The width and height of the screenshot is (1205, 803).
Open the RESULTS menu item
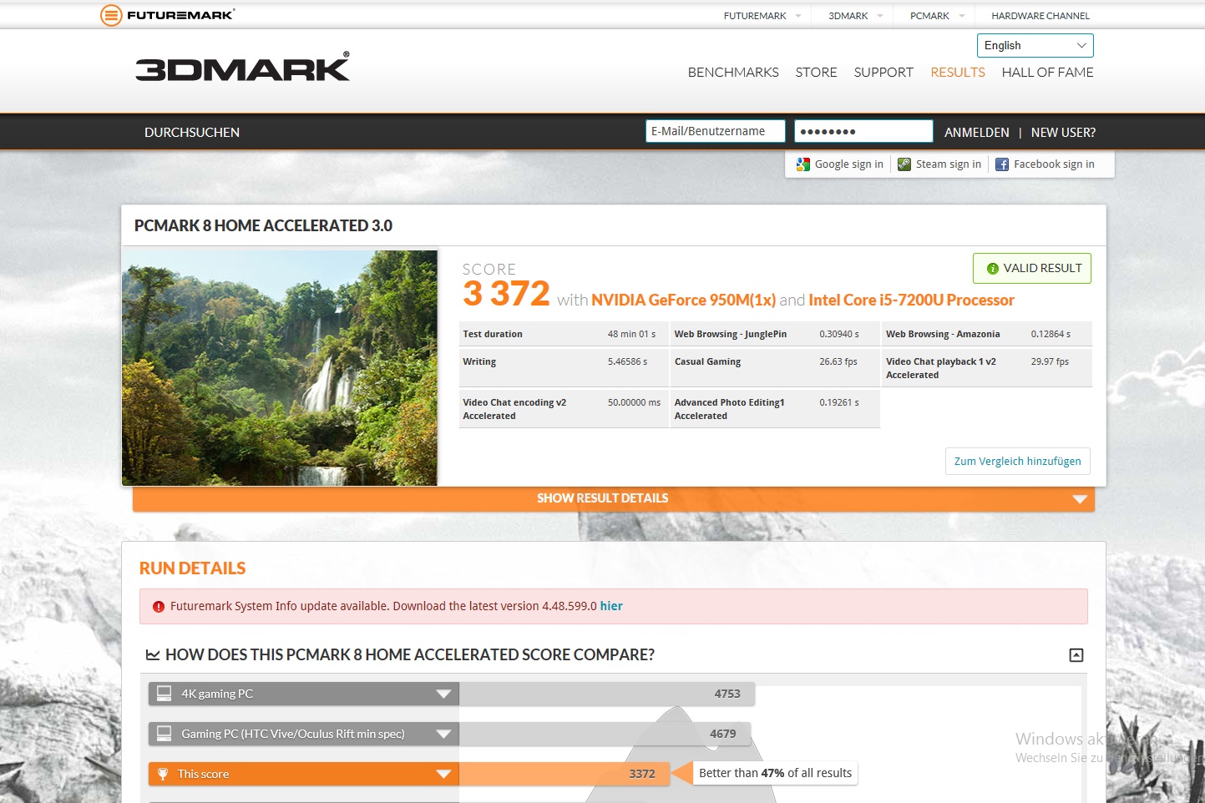958,73
